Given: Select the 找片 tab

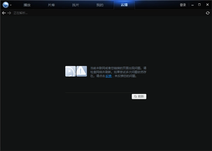Looking at the screenshot, I should point(76,5).
